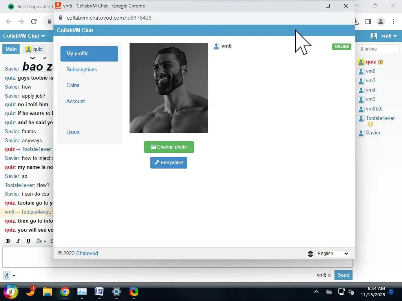This screenshot has width=402, height=301.
Task: Switch to the Main chat tab
Action: point(11,49)
